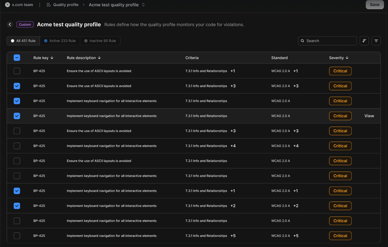Click WCAG 2.0 A in the +2 row
This screenshot has height=247, width=388.
(x=281, y=206)
